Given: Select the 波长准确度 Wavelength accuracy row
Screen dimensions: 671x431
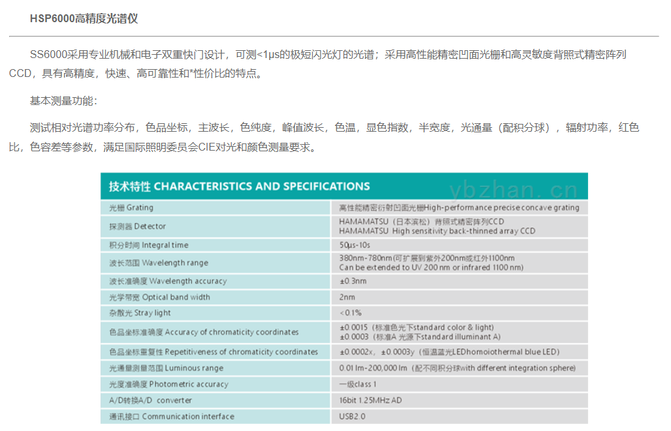Looking at the screenshot, I should tap(168, 281).
